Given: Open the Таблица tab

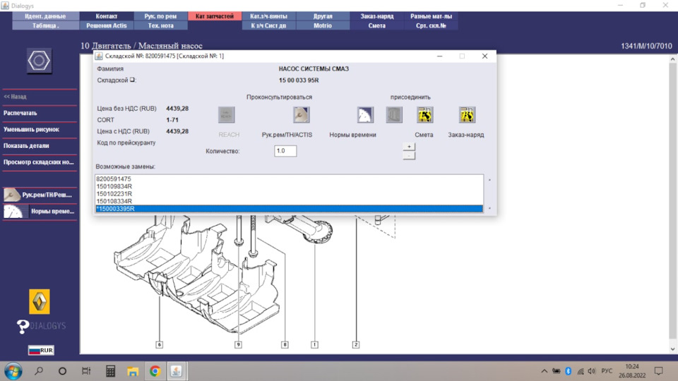Looking at the screenshot, I should (45, 25).
